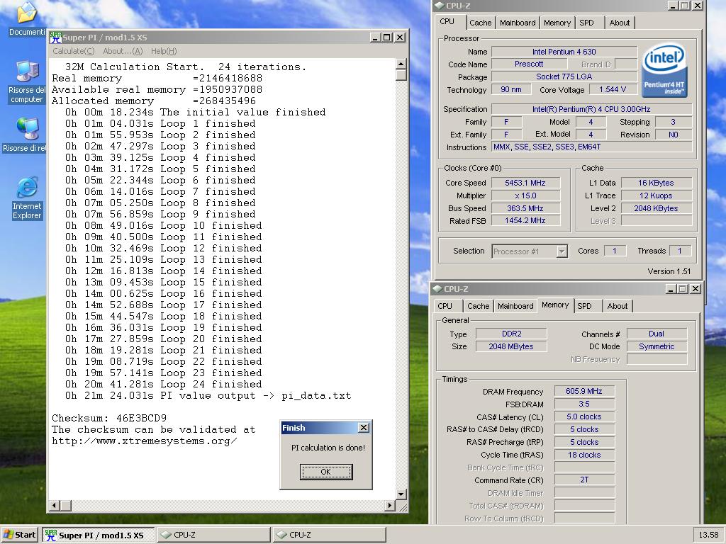Open the Windows Start menu
Screen dimensions: 726x544
click(19, 535)
